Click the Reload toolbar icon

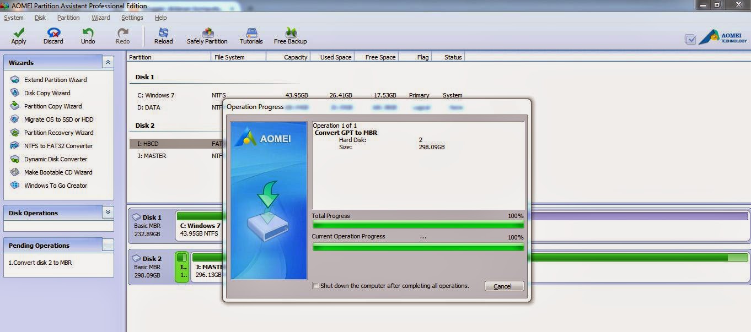tap(163, 32)
